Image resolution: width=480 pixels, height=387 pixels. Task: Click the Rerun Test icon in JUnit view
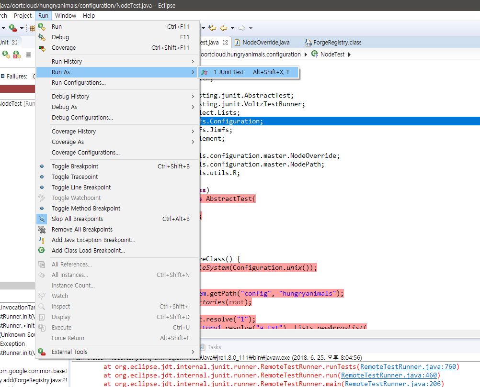click(x=6, y=55)
